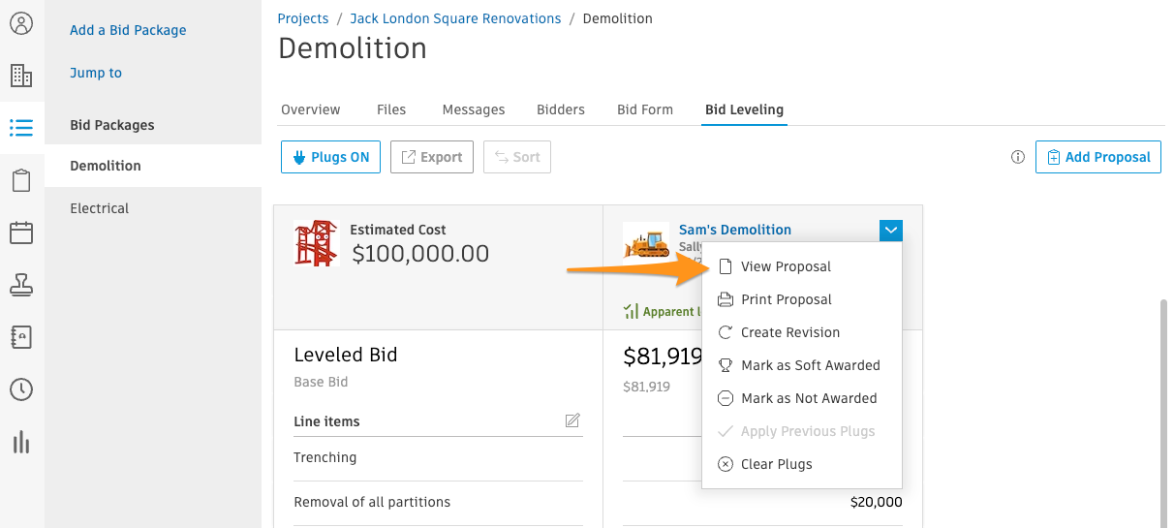Choose Clear Plugs from the menu
The height and width of the screenshot is (528, 1174).
(x=776, y=464)
